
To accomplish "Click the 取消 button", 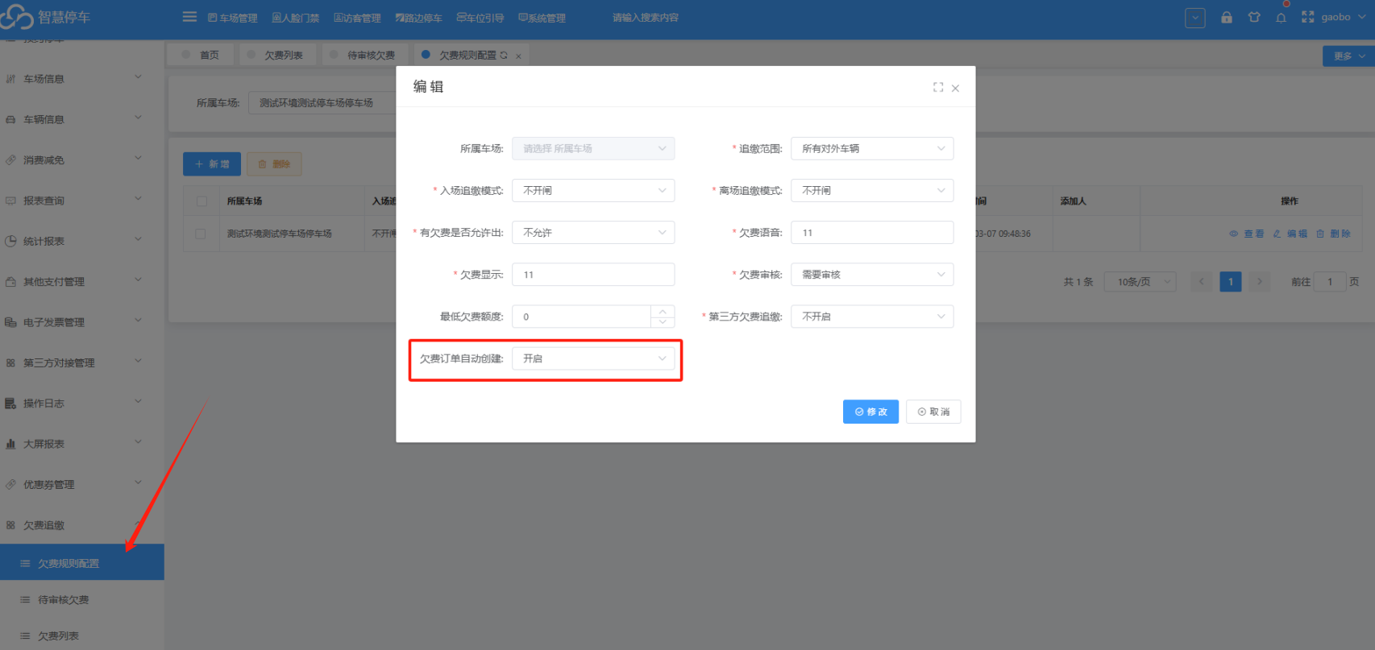I will pos(933,412).
